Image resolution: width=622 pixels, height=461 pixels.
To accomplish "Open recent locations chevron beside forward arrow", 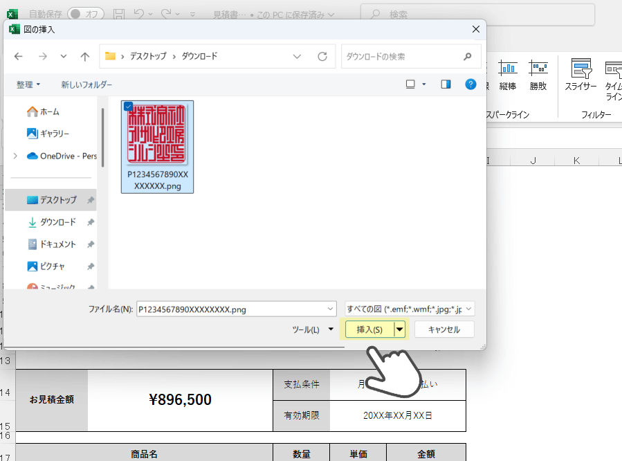I will pos(64,56).
